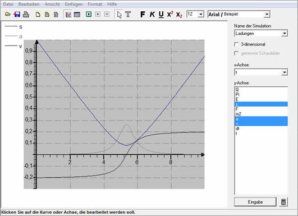Enable the 3-dimensional checkbox

pos(236,44)
